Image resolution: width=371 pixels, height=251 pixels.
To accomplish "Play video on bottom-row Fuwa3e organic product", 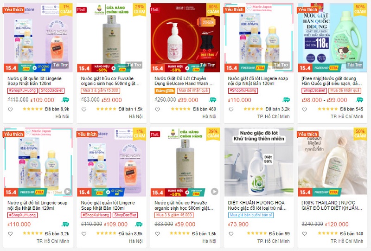I will coord(215,191).
